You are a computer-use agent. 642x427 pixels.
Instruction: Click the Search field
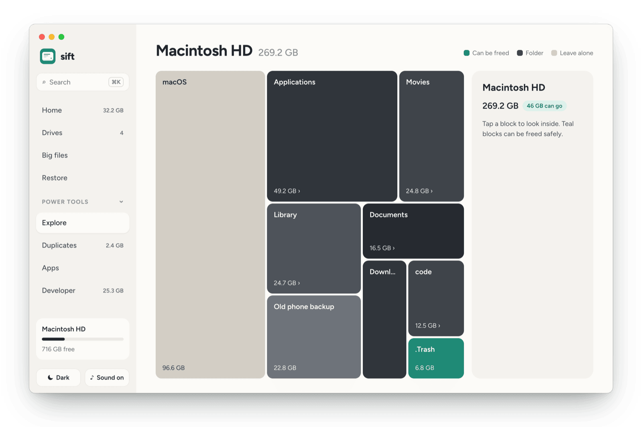(x=83, y=82)
